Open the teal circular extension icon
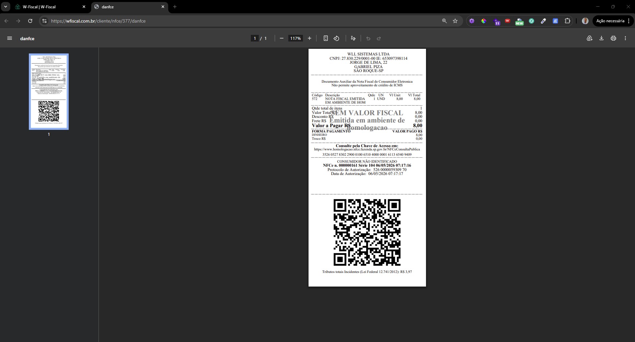The height and width of the screenshot is (342, 635). pyautogui.click(x=531, y=21)
